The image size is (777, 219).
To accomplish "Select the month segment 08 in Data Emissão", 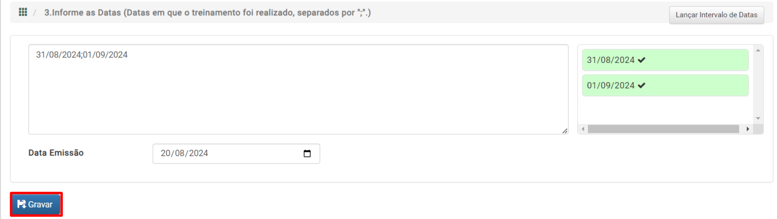I will [x=179, y=154].
